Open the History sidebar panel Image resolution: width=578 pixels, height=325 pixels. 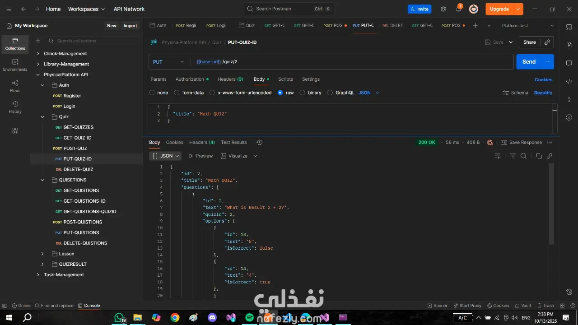tap(15, 107)
